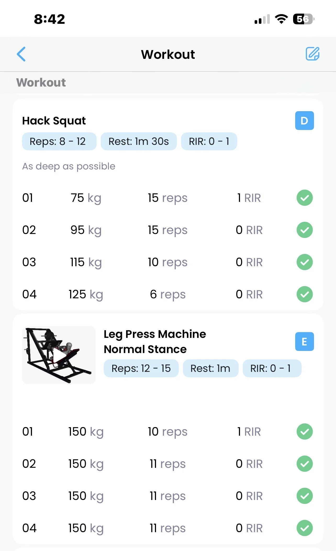336x551 pixels.
Task: Tap the blue D badge on Hack Squat
Action: coord(304,121)
